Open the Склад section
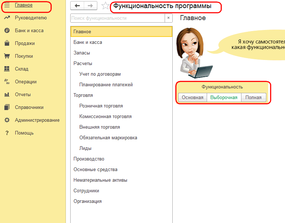 point(22,69)
